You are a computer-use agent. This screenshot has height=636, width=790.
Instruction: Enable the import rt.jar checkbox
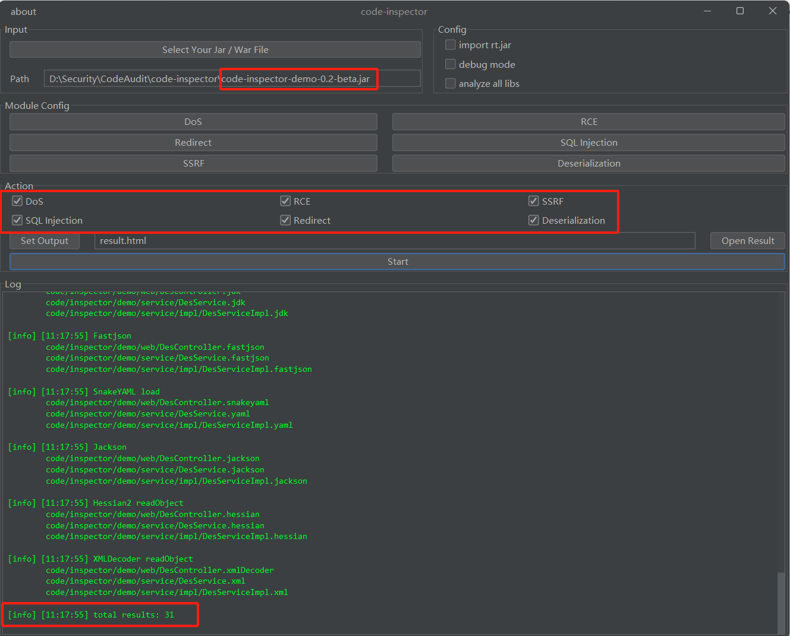[451, 45]
